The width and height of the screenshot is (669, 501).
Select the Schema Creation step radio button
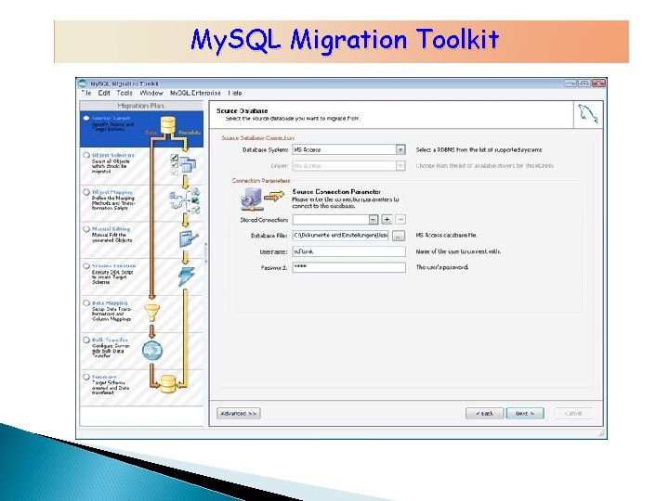click(86, 266)
